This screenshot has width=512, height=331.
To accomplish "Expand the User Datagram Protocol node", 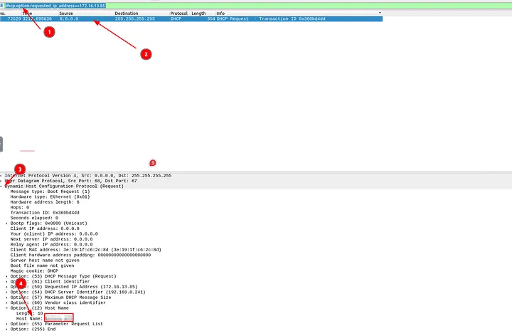I will click(x=2, y=181).
